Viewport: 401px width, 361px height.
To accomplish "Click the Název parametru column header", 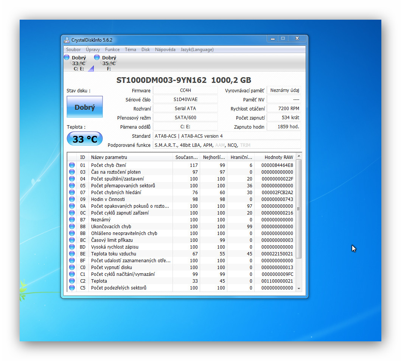I will click(x=131, y=157).
